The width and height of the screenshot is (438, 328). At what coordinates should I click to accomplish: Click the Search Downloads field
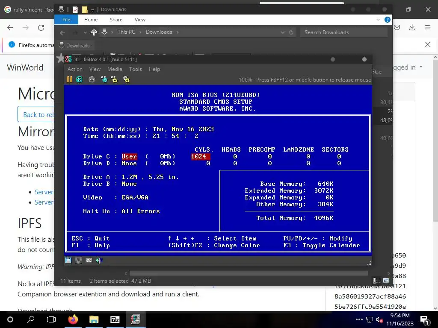pyautogui.click(x=343, y=32)
